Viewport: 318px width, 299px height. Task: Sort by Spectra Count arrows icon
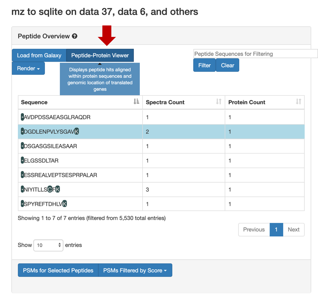[x=219, y=101]
